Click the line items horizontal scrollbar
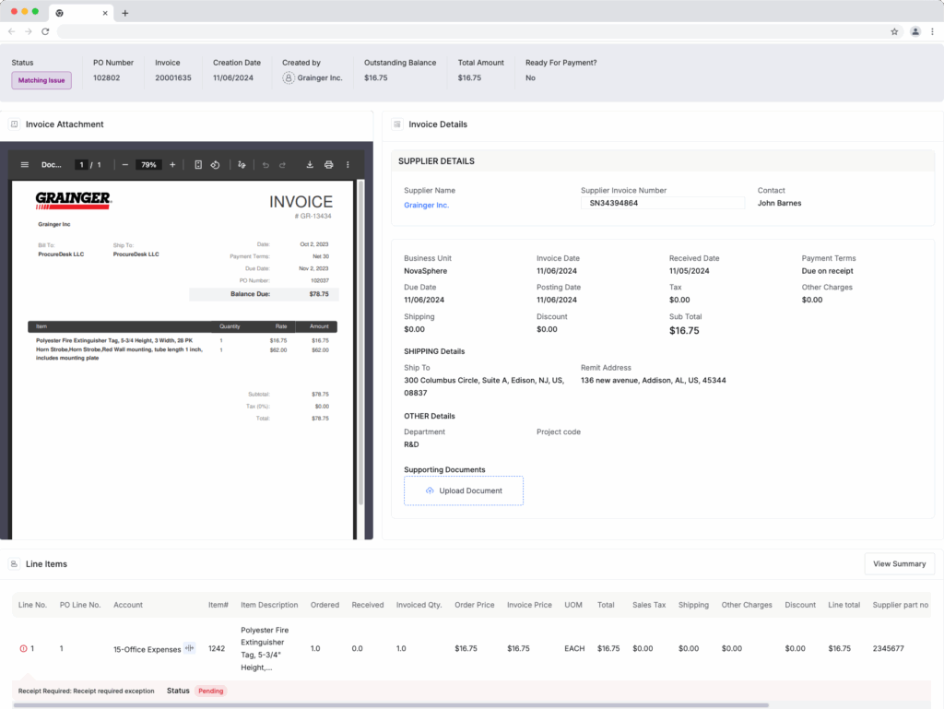Image resolution: width=944 pixels, height=709 pixels. click(391, 705)
